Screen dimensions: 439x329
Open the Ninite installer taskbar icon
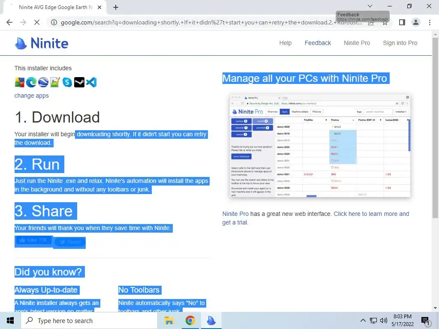pos(211,320)
